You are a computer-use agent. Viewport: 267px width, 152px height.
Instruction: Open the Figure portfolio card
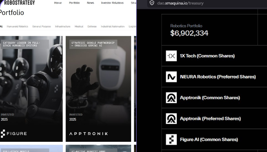pos(31,89)
